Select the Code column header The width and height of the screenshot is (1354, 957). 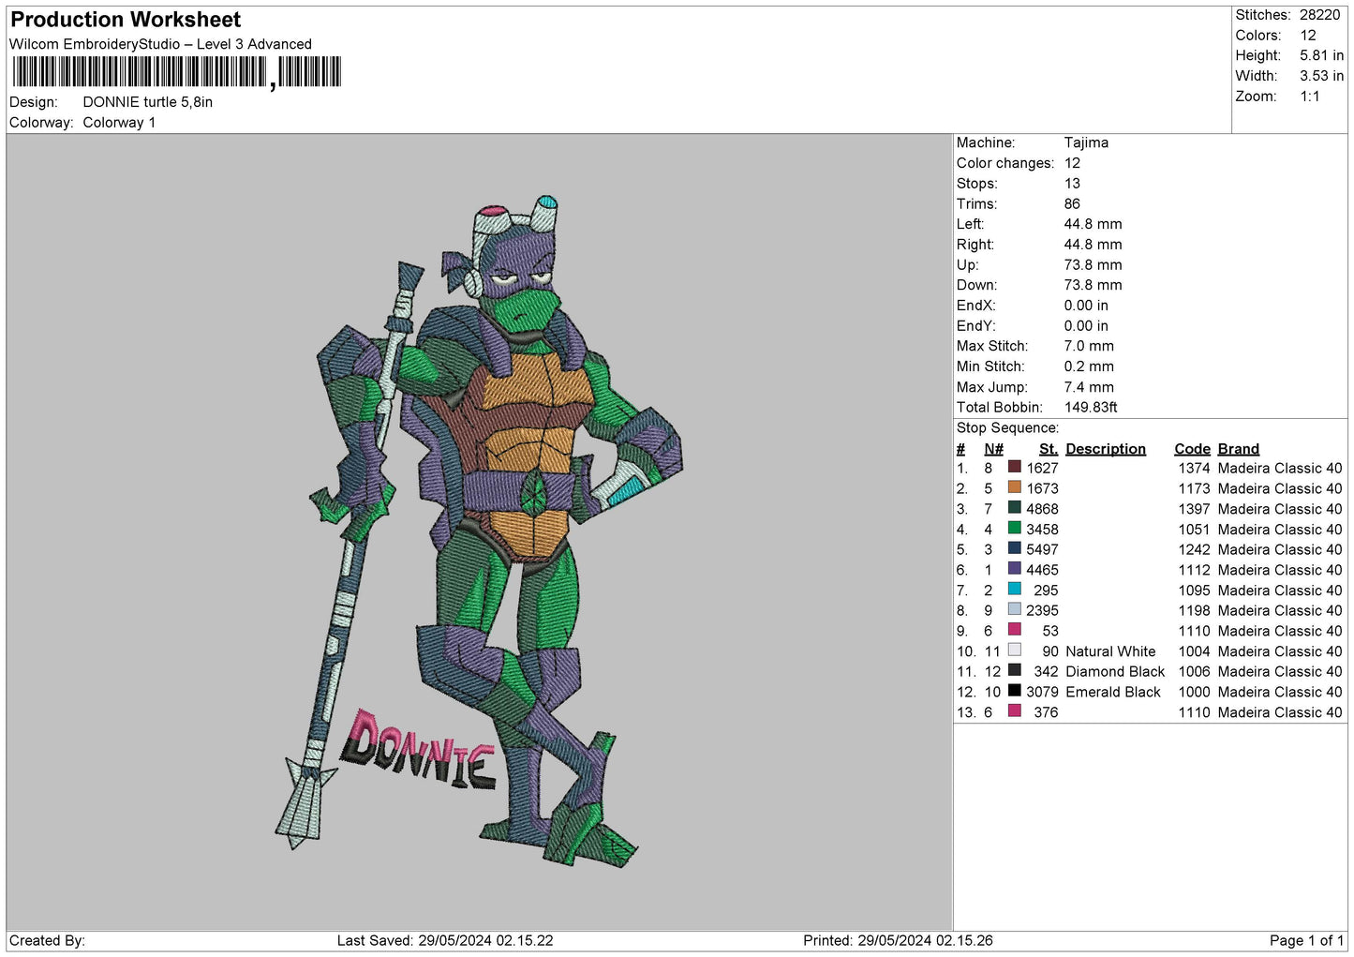[1192, 449]
